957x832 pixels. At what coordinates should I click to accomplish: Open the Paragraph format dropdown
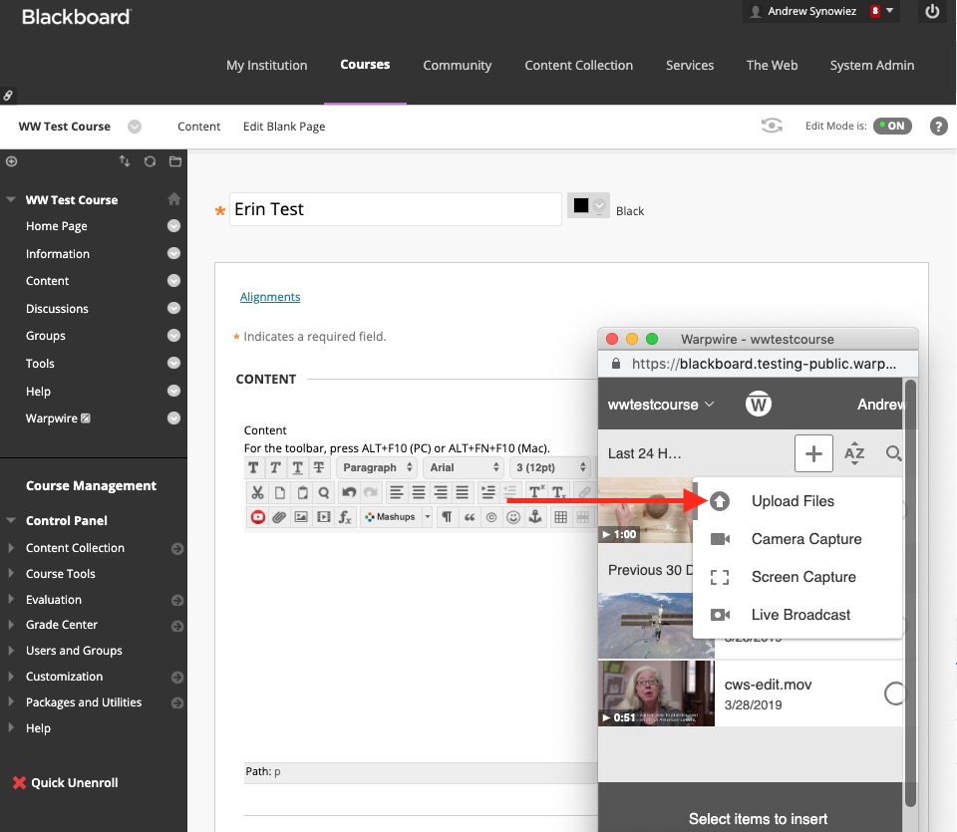tap(377, 468)
